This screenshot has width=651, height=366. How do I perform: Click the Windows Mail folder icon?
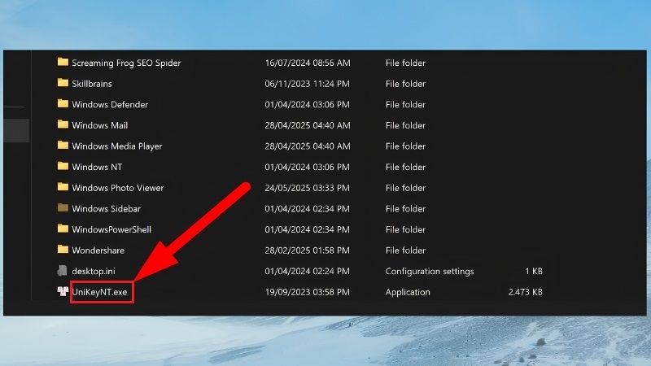point(63,124)
